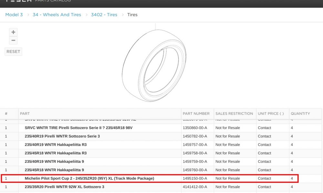Click the # column header

coord(6,114)
